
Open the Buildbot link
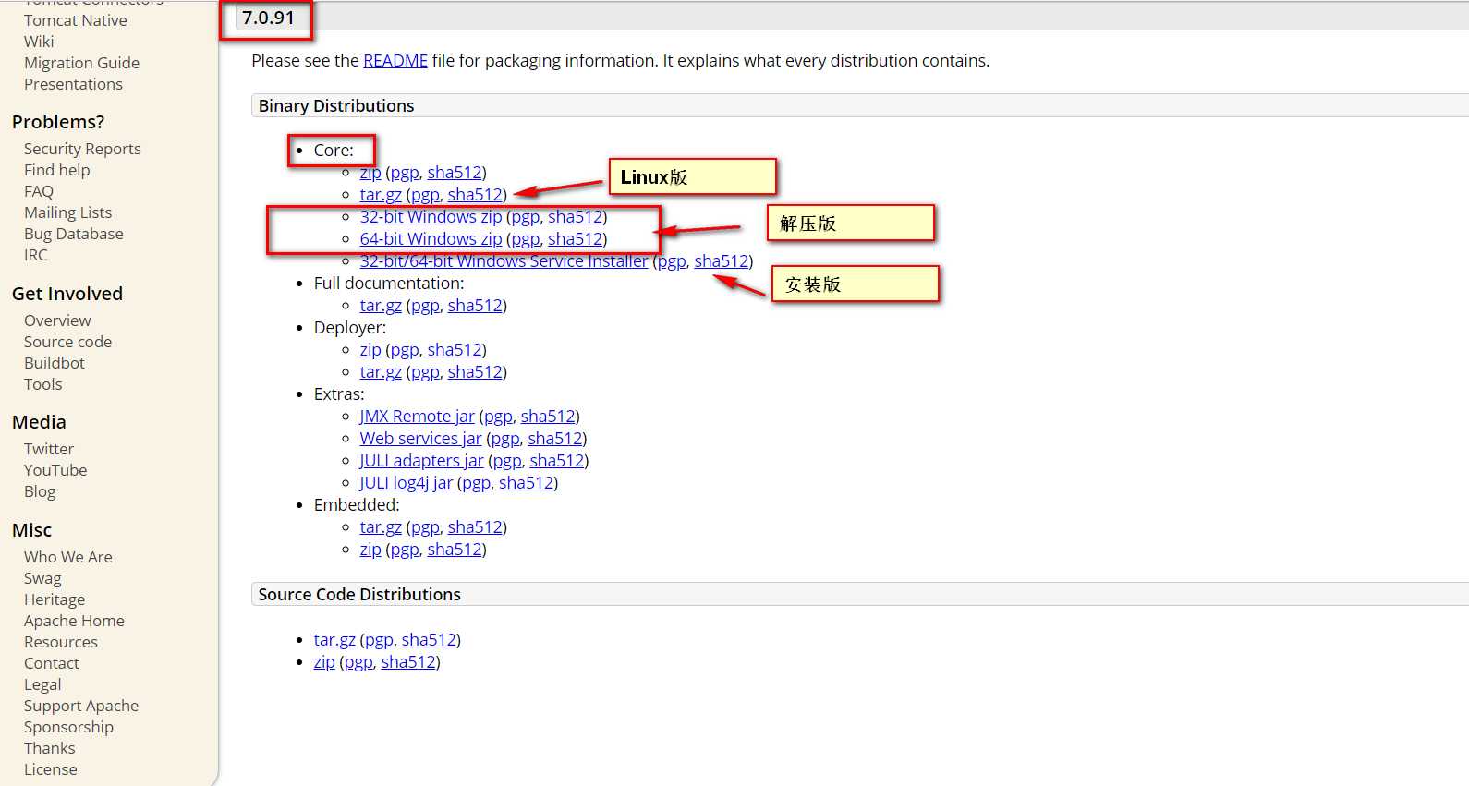[54, 363]
